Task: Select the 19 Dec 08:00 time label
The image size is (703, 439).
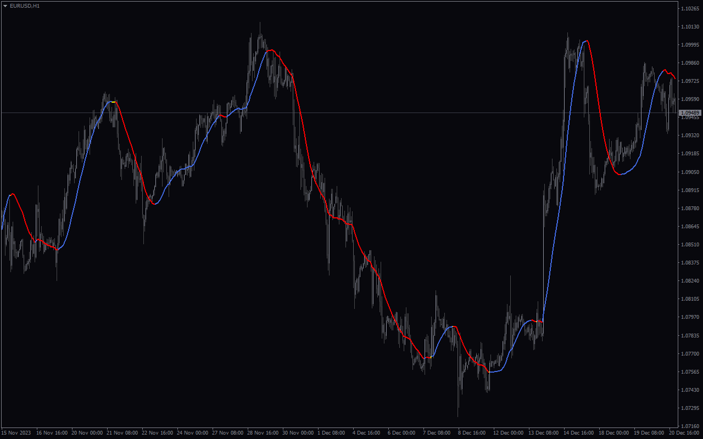Action: [x=649, y=433]
